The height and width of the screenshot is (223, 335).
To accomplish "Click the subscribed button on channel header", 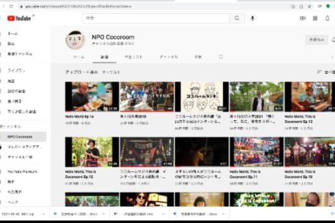I will point(316,40).
